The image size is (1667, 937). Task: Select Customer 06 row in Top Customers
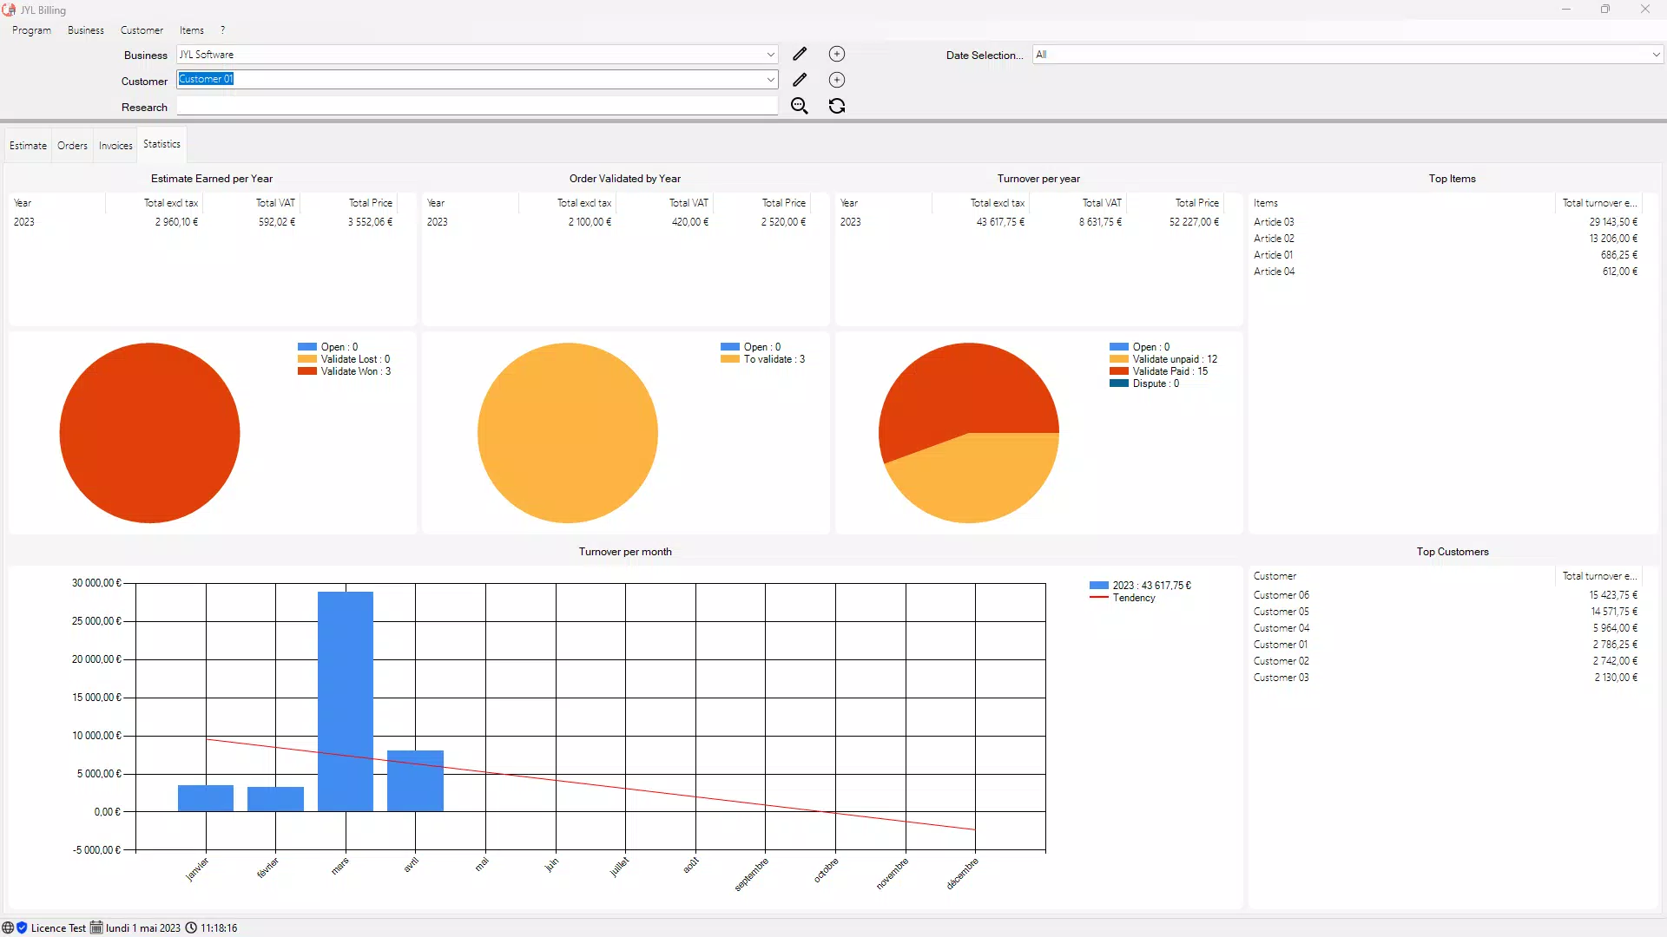click(1446, 595)
